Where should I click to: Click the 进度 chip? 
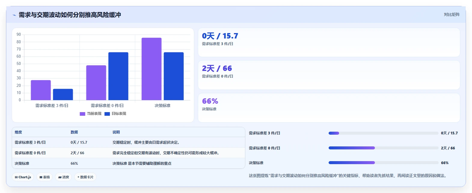tap(64, 177)
